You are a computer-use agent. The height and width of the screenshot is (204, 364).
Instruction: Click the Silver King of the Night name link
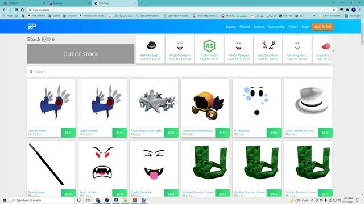(146, 131)
